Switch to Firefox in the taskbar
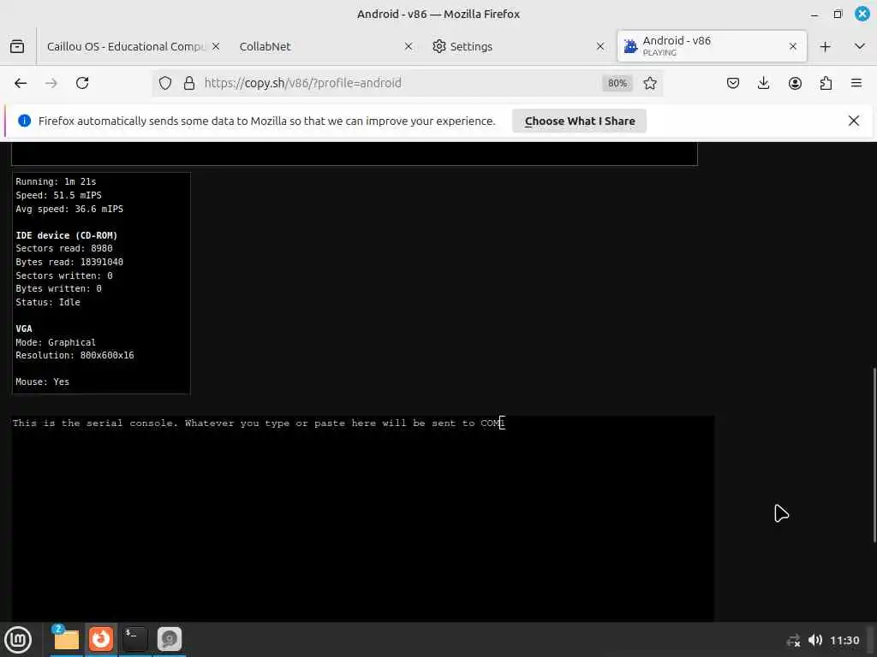Screen dimensions: 877x657 click(101, 639)
